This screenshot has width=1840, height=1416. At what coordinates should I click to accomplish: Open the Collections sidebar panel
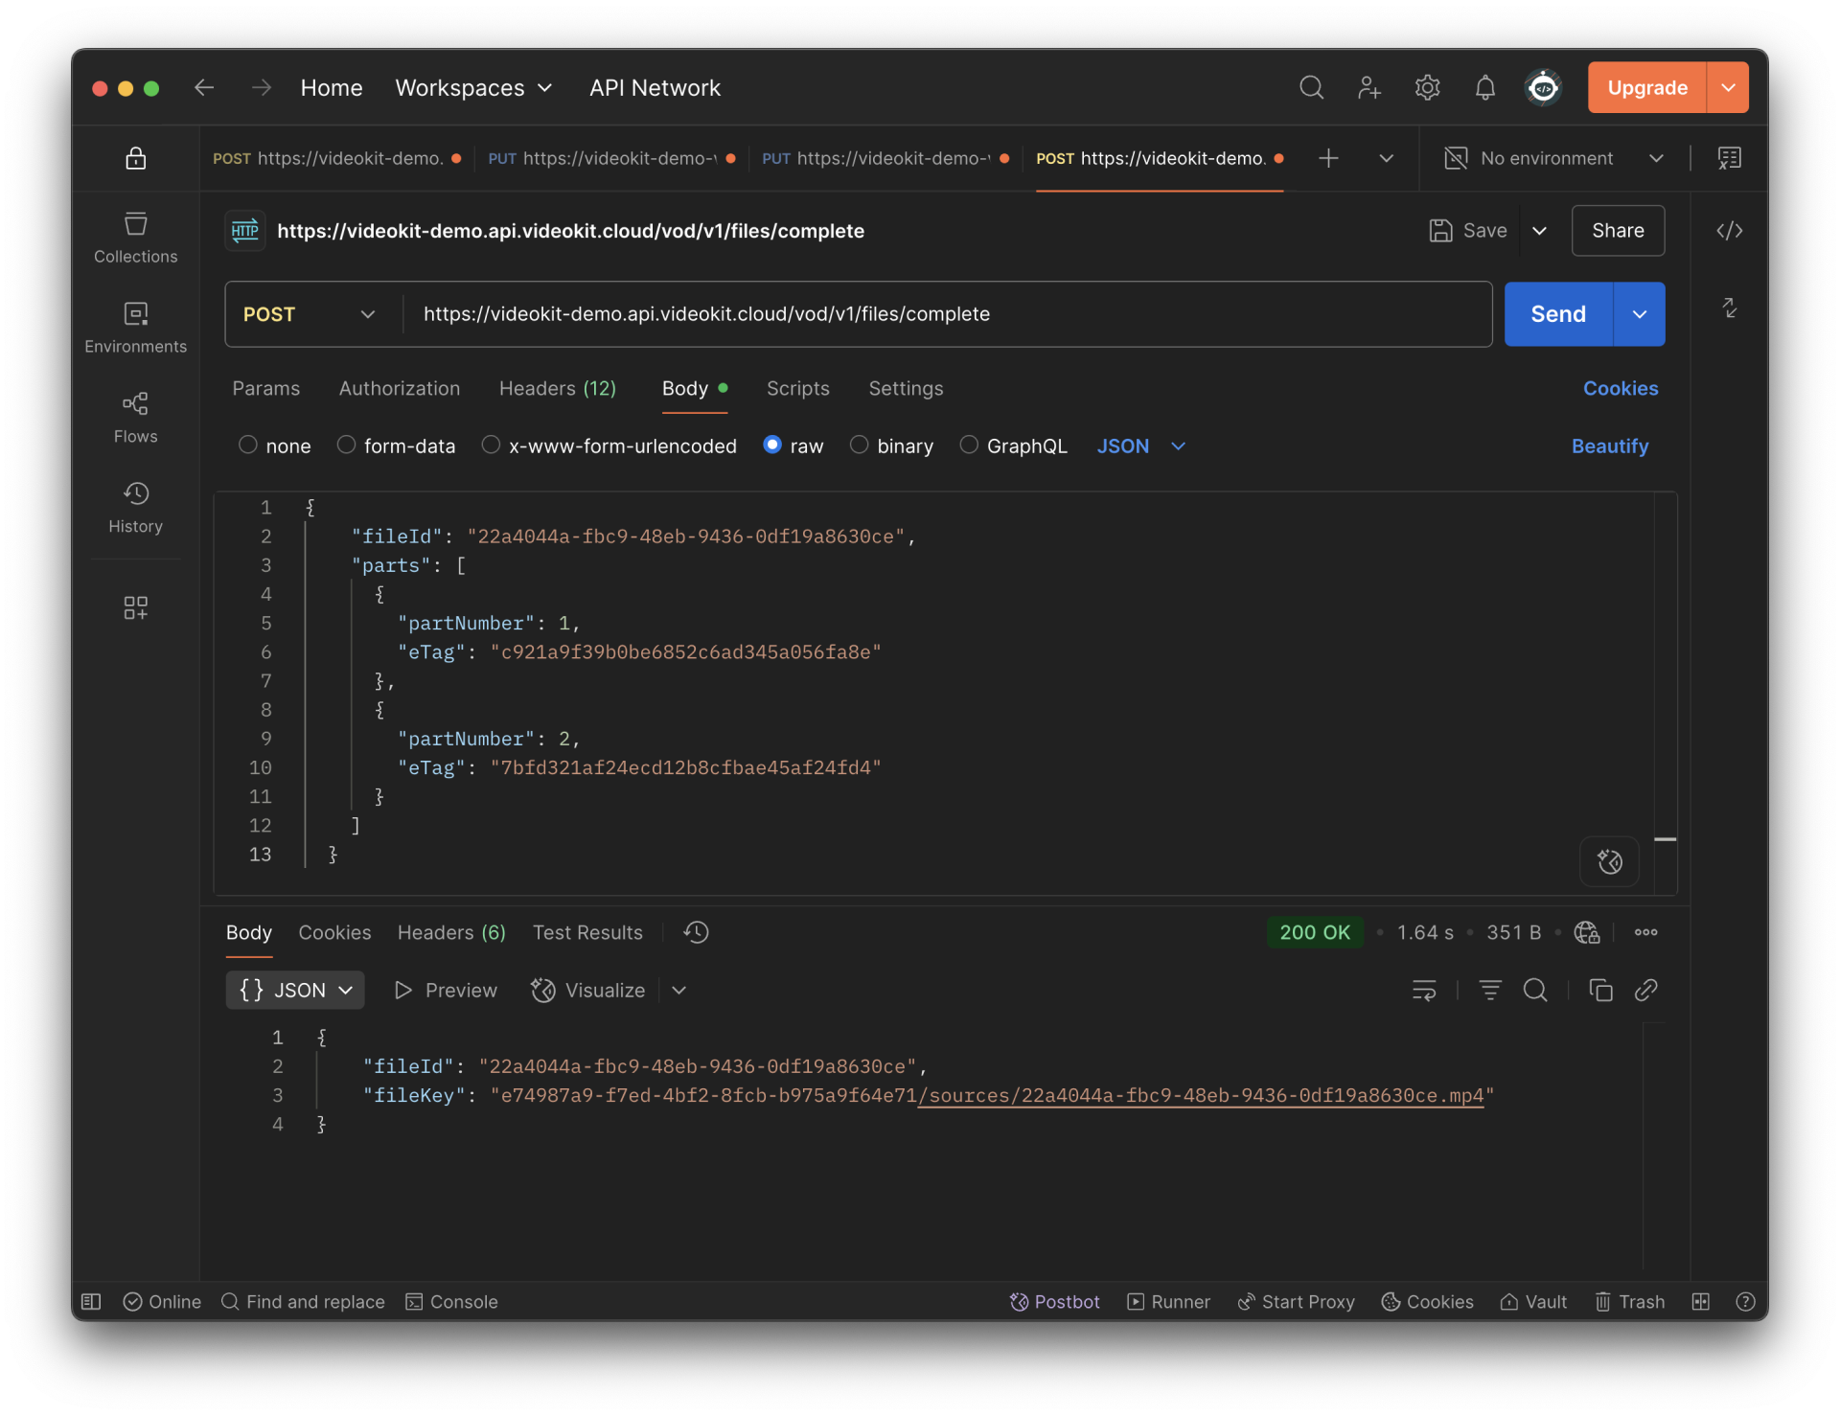pyautogui.click(x=135, y=238)
